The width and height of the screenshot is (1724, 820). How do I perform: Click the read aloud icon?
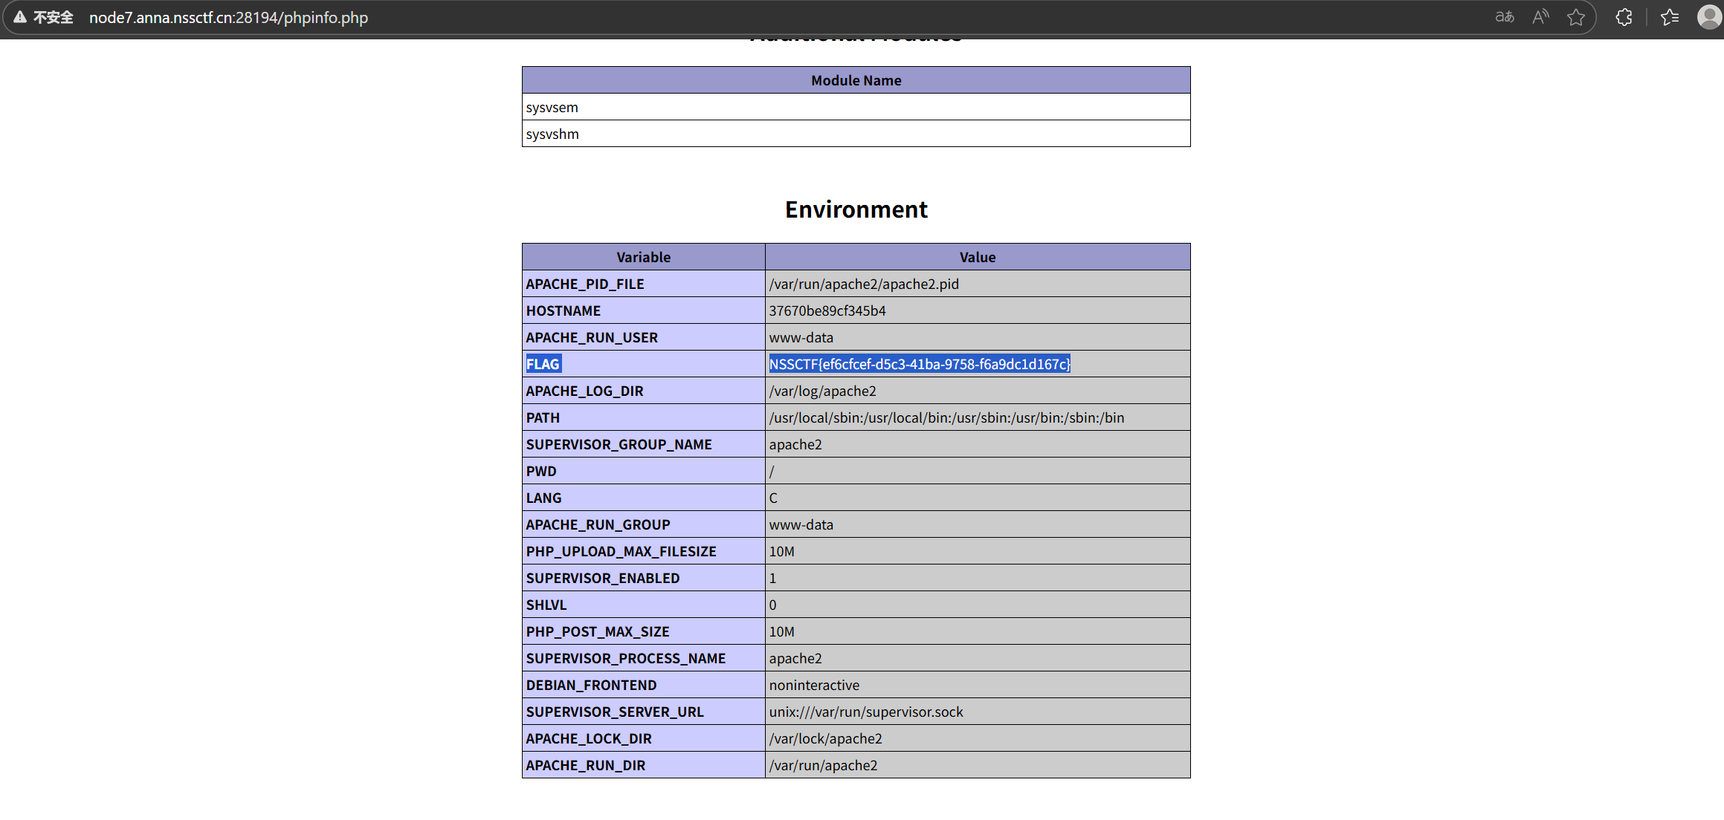(1540, 17)
